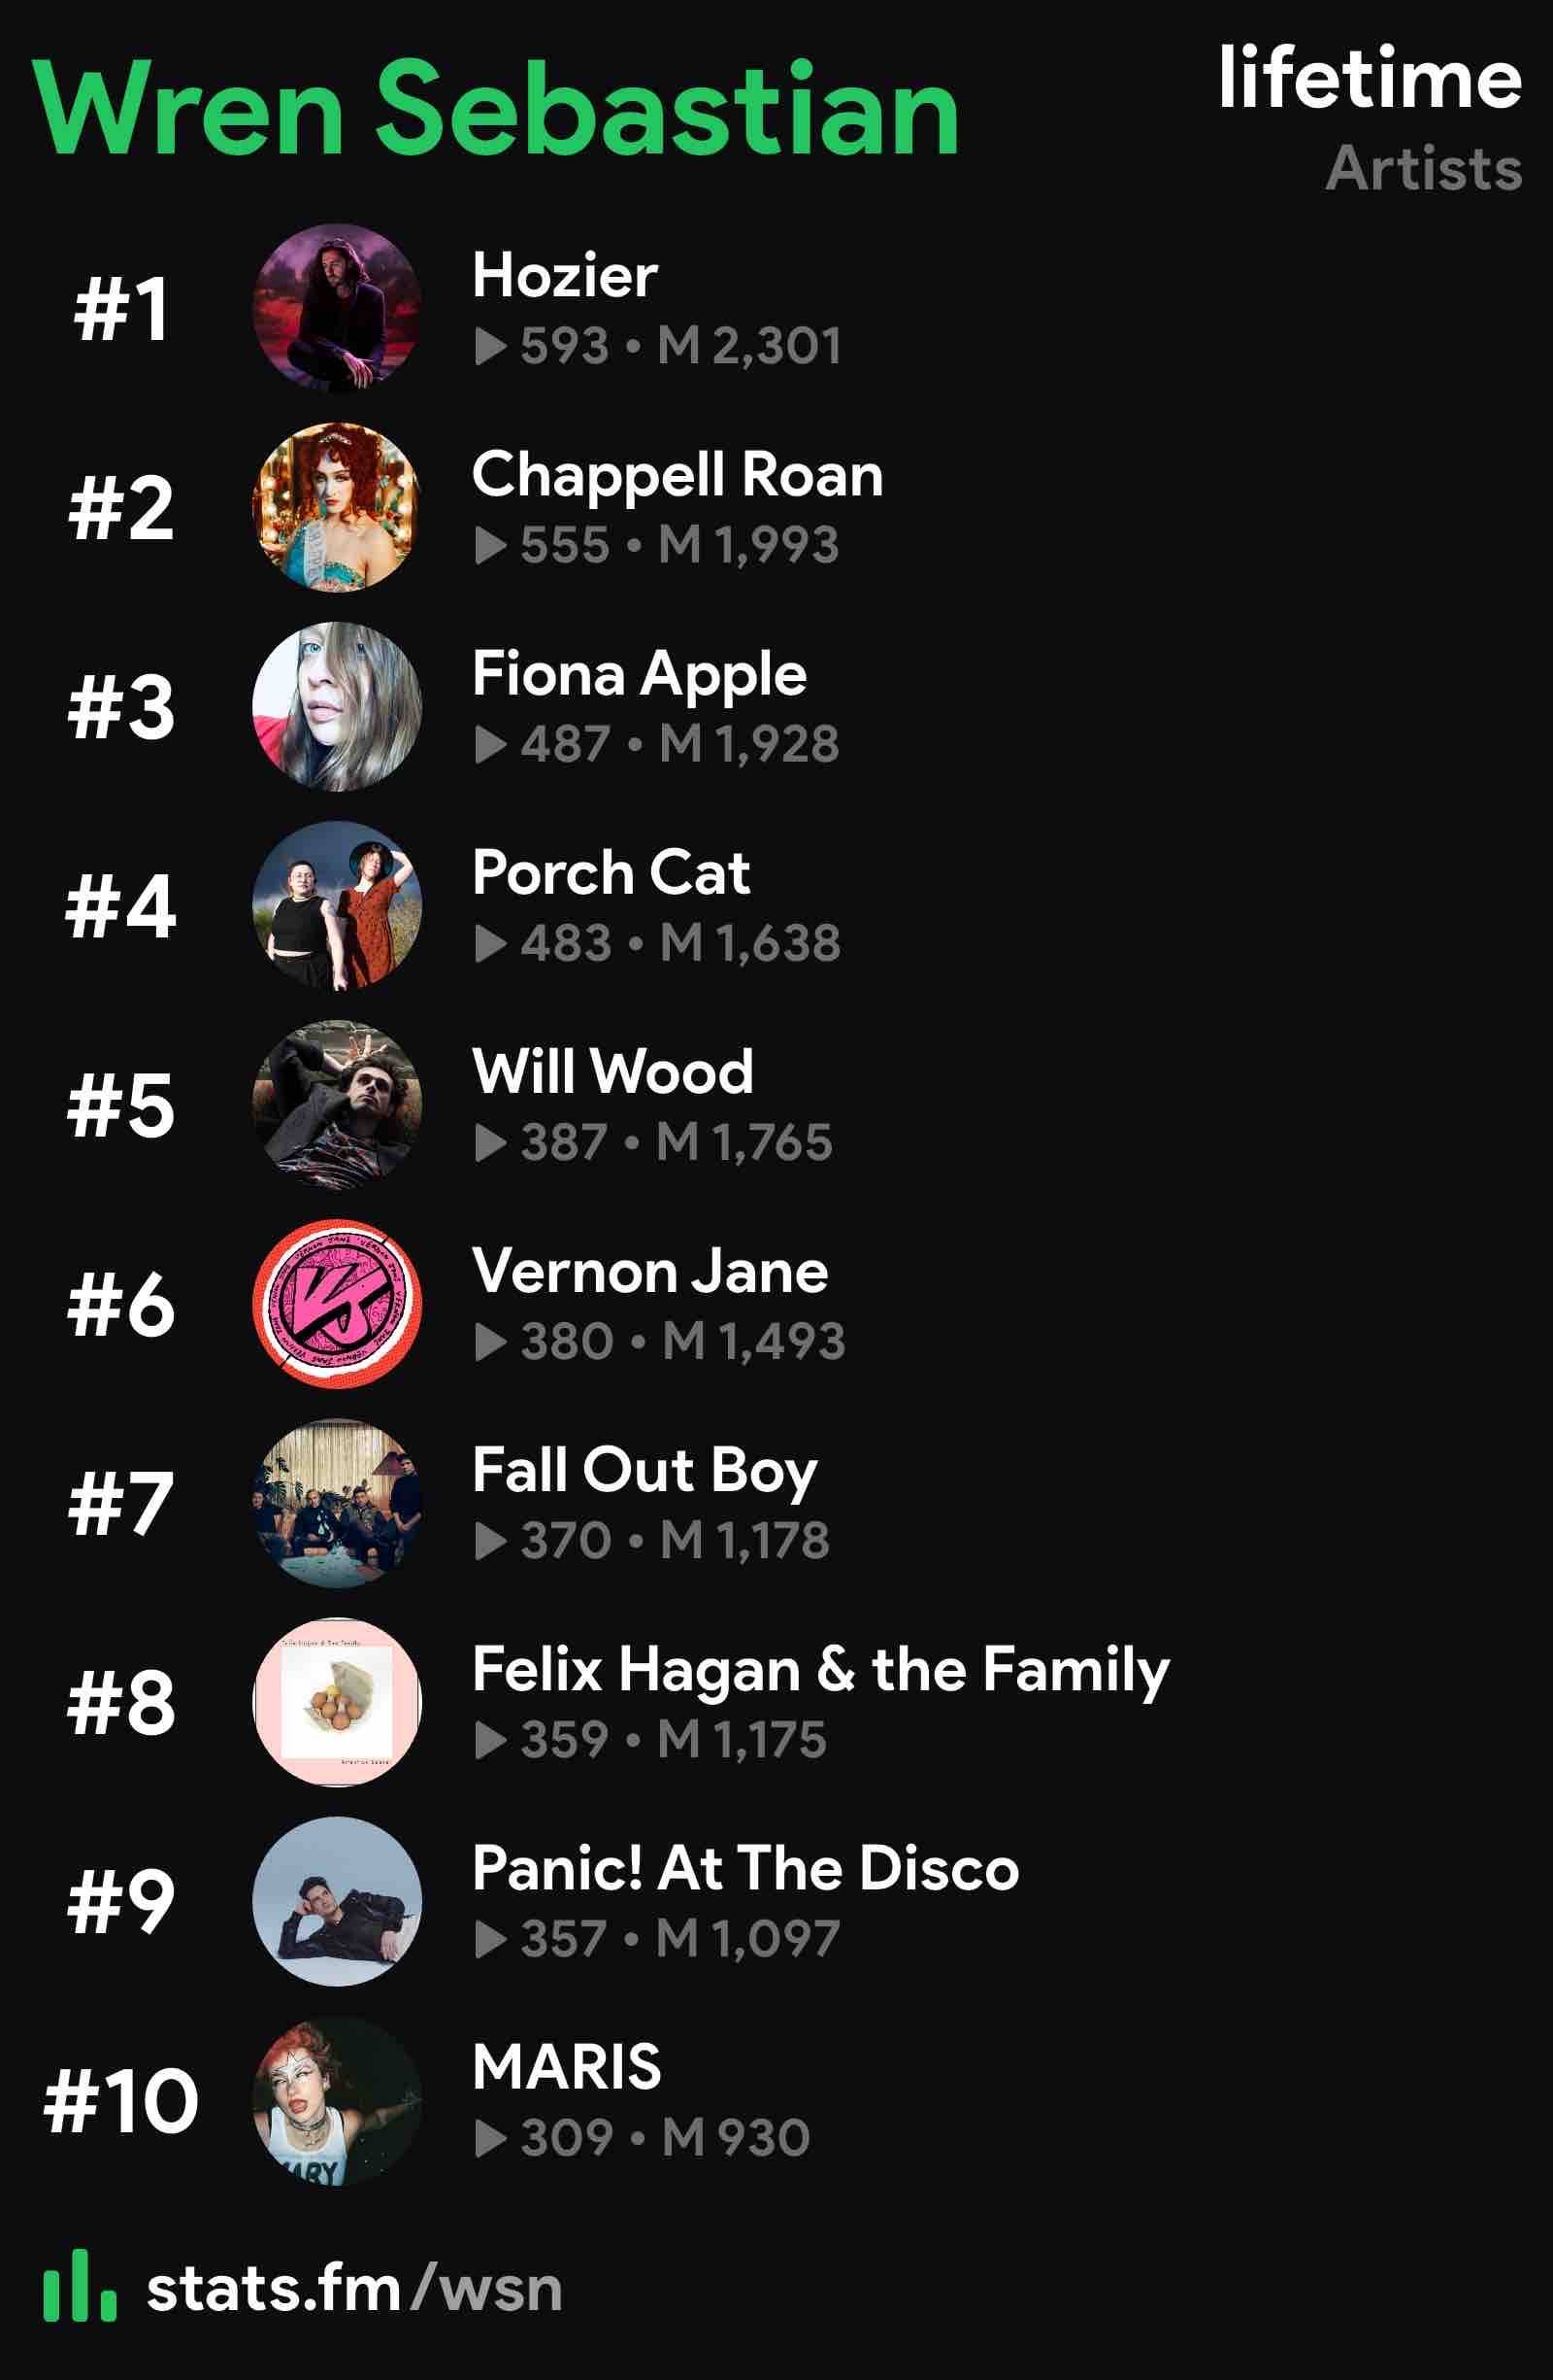Click the stats.fm green bars logo

tap(80, 2285)
